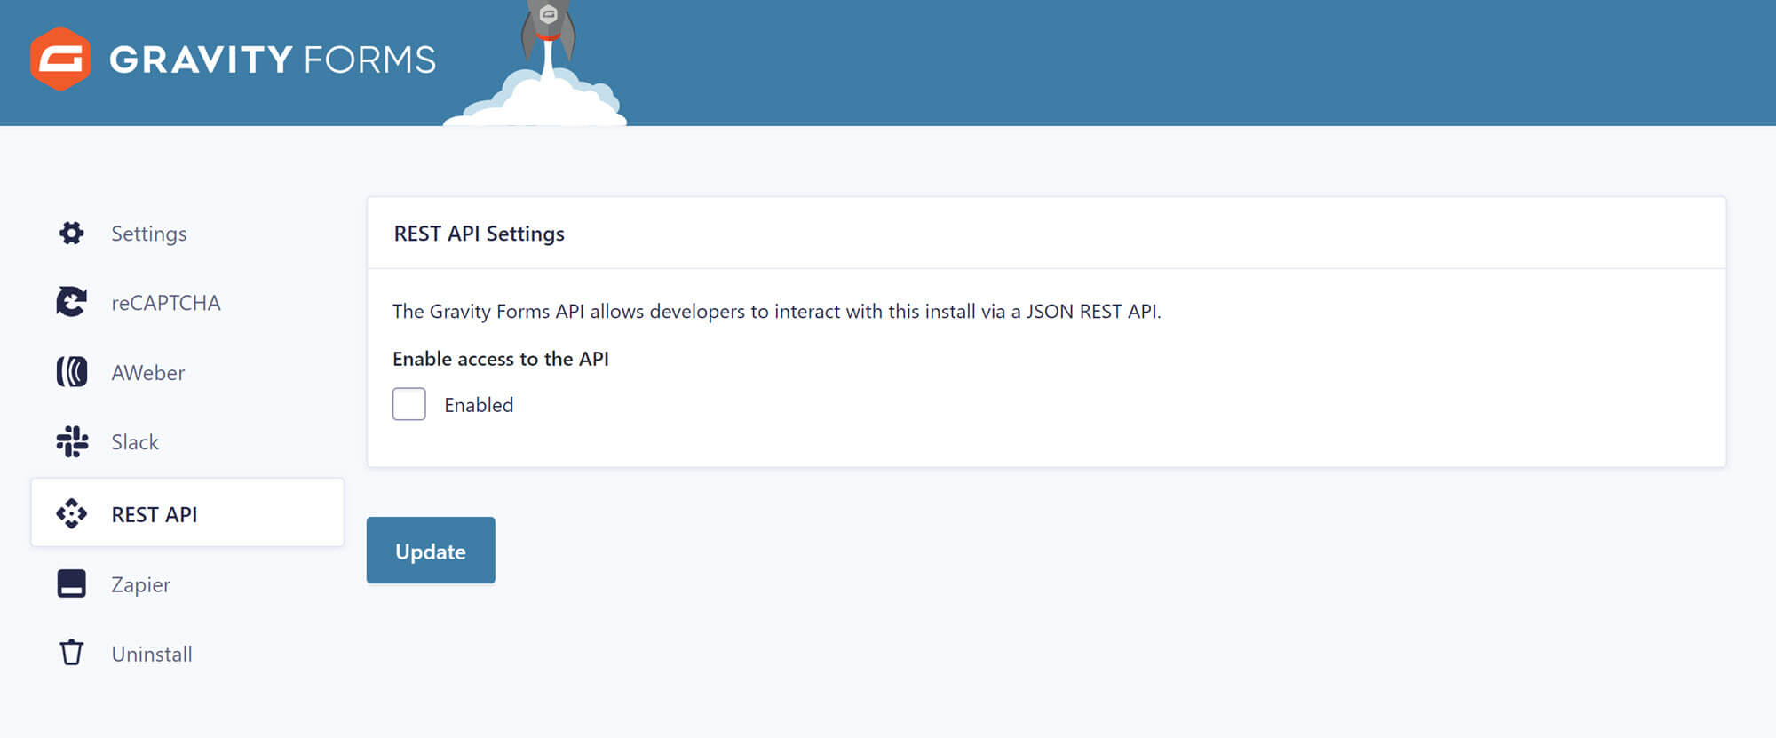Click the 'Enabled' checkbox label
Image resolution: width=1776 pixels, height=738 pixels.
pyautogui.click(x=479, y=405)
